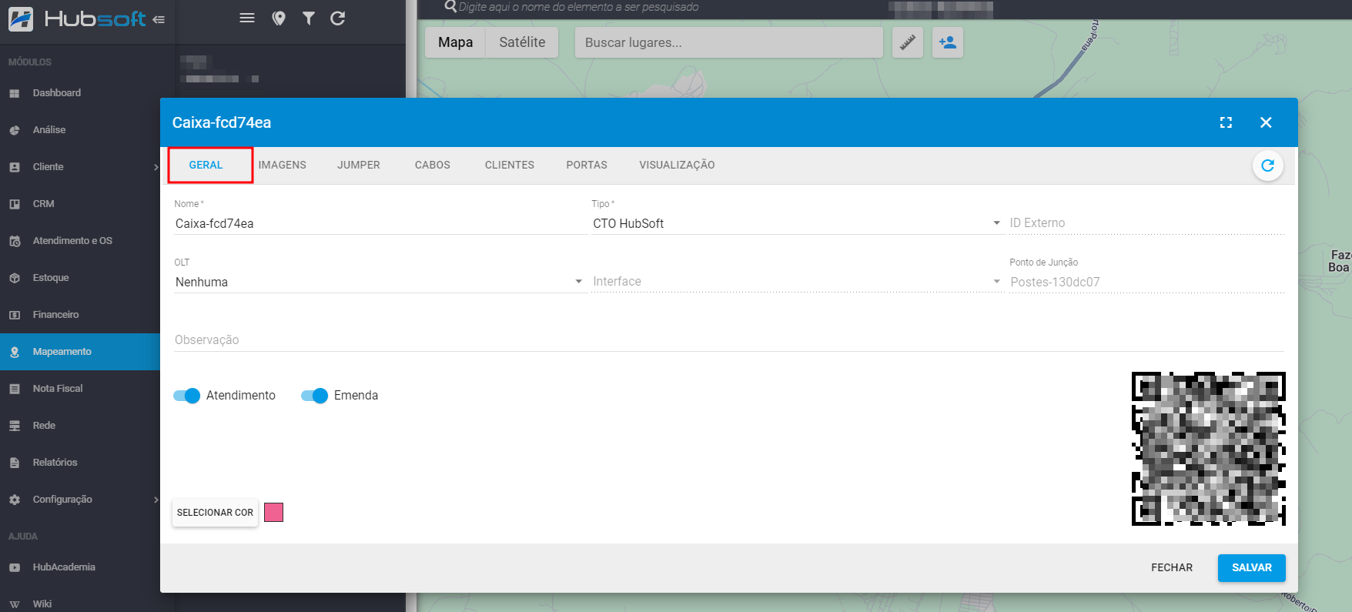The width and height of the screenshot is (1352, 612).
Task: Open the Cliente module
Action: pos(80,167)
